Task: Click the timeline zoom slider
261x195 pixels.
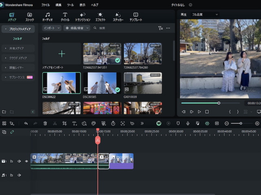Action: (241, 123)
